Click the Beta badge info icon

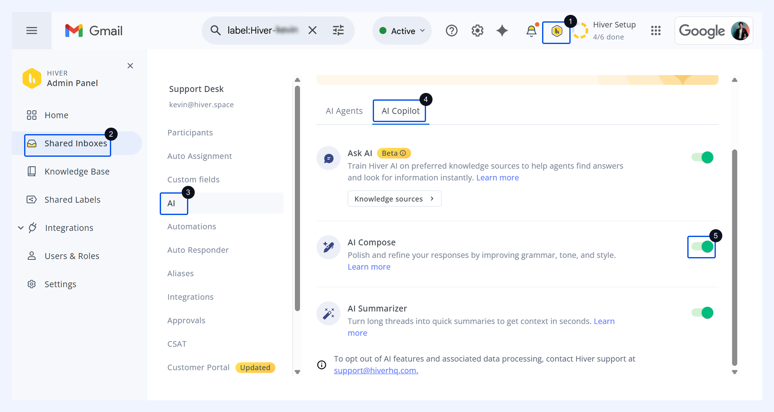click(403, 153)
